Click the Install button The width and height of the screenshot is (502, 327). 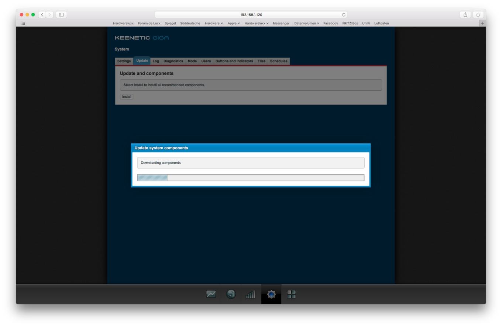127,97
